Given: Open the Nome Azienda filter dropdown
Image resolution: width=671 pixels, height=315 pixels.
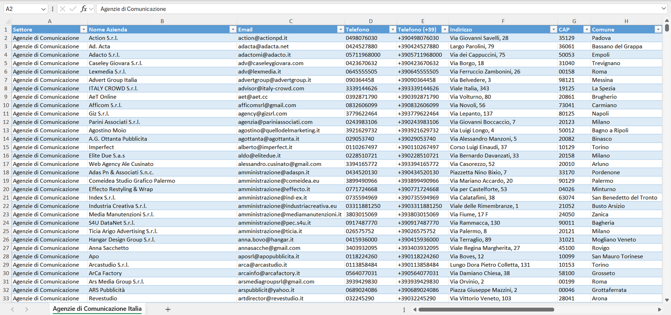Looking at the screenshot, I should point(233,29).
